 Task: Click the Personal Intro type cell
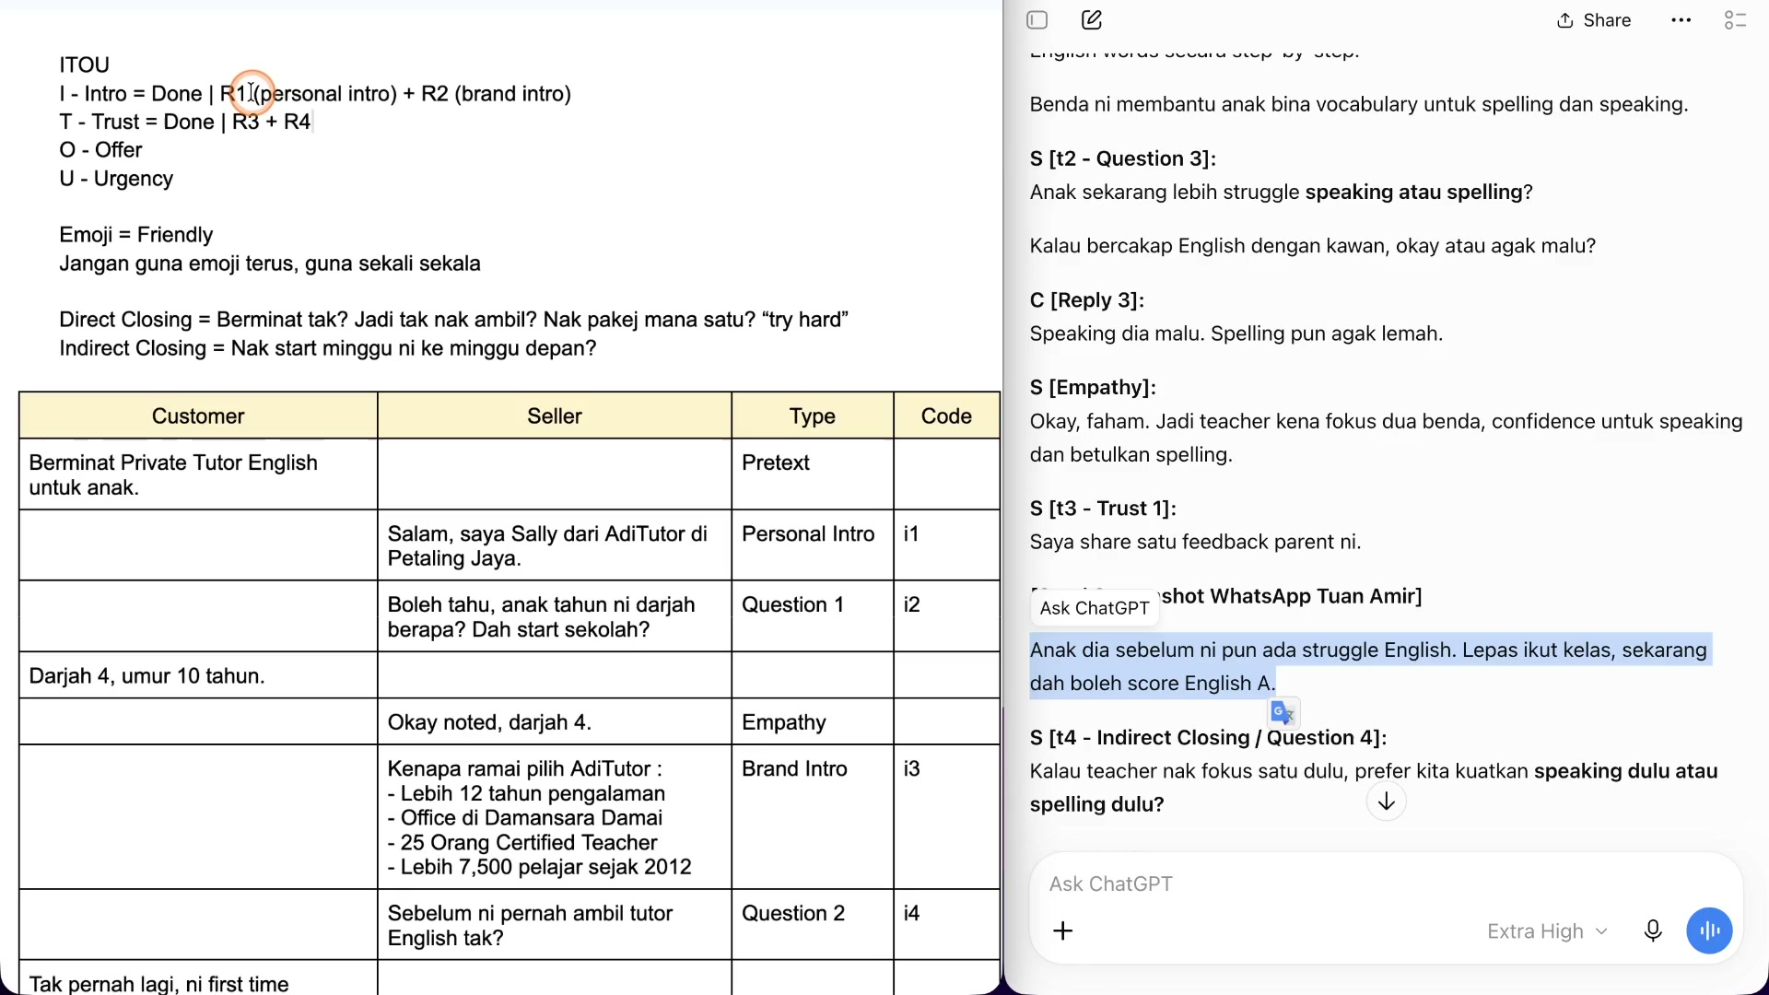pyautogui.click(x=812, y=545)
